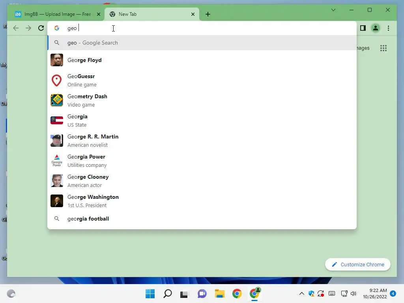This screenshot has height=303, width=404.
Task: Open the network display tray icon
Action: [344, 294]
